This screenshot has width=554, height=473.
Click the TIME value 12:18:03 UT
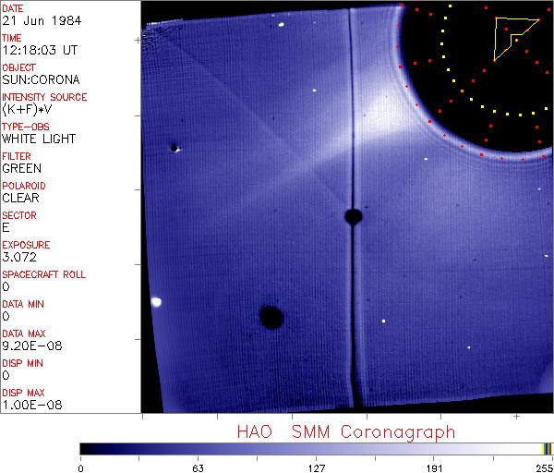click(39, 50)
